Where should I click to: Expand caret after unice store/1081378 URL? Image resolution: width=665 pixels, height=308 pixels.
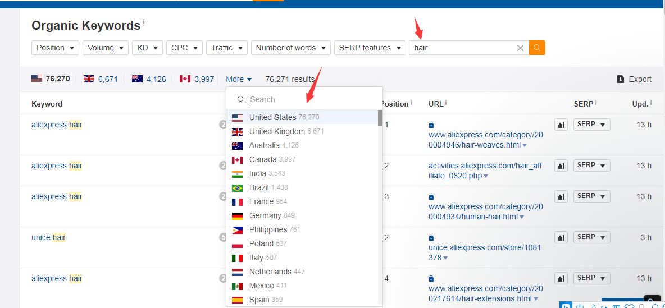(445, 258)
